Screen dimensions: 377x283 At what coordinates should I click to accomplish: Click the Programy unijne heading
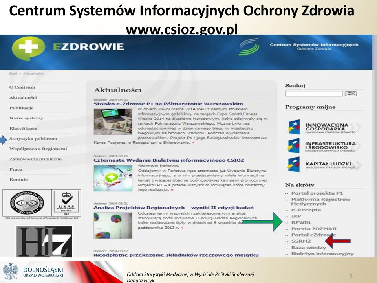tap(310, 107)
